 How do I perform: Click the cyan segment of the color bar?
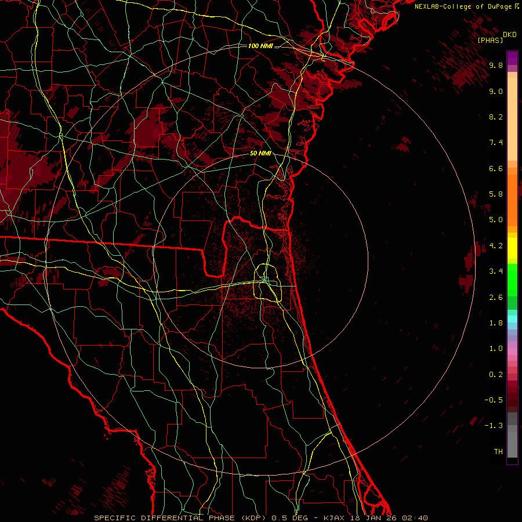[x=512, y=319]
